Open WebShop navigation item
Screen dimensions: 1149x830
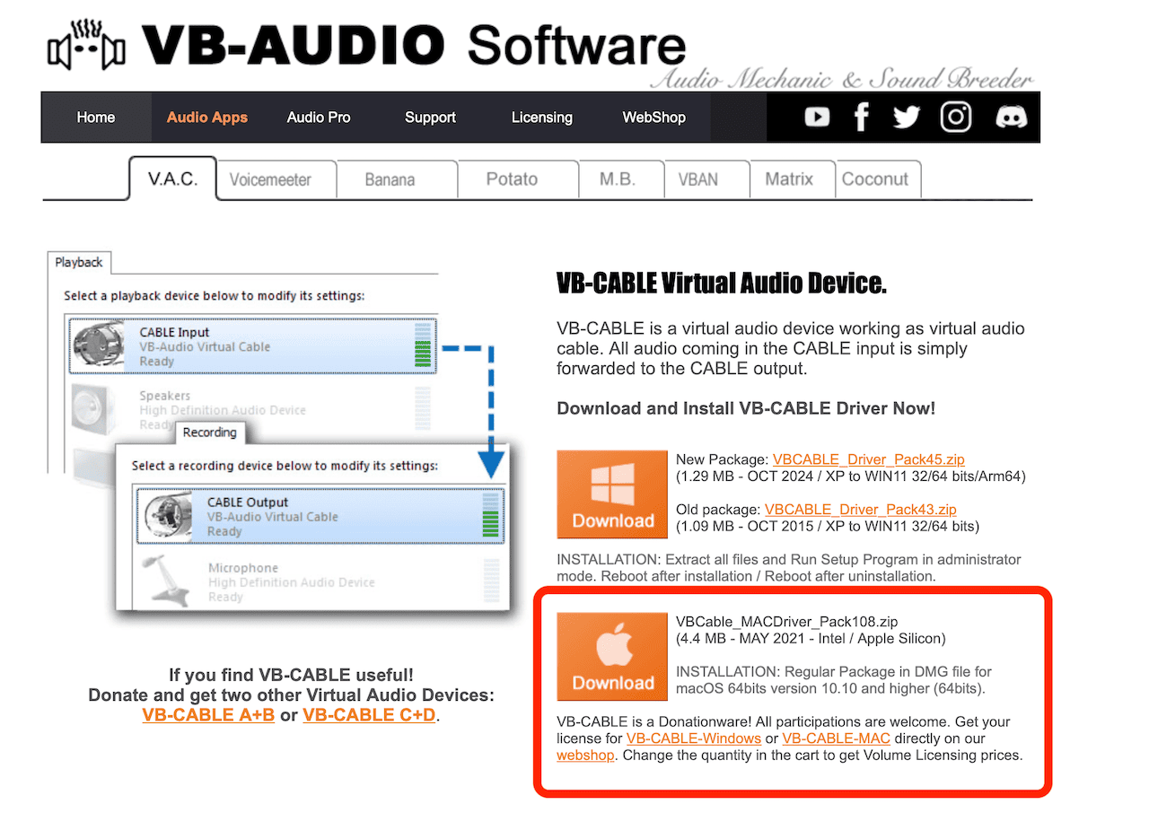tap(653, 118)
